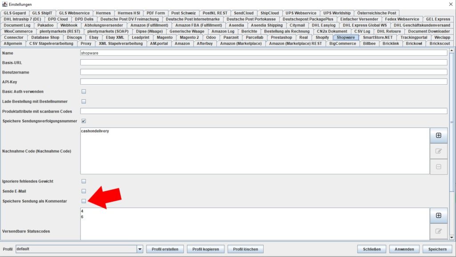456x257 pixels.
Task: Select the cashondelivery list entry
Action: pos(95,131)
